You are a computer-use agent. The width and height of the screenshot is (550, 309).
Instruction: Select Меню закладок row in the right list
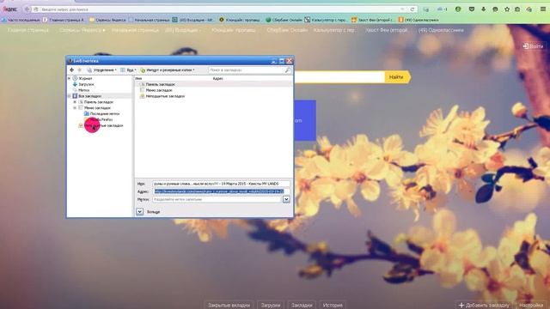pyautogui.click(x=213, y=90)
